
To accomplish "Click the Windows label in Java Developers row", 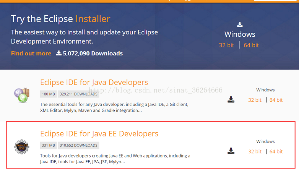I will click(x=265, y=90).
